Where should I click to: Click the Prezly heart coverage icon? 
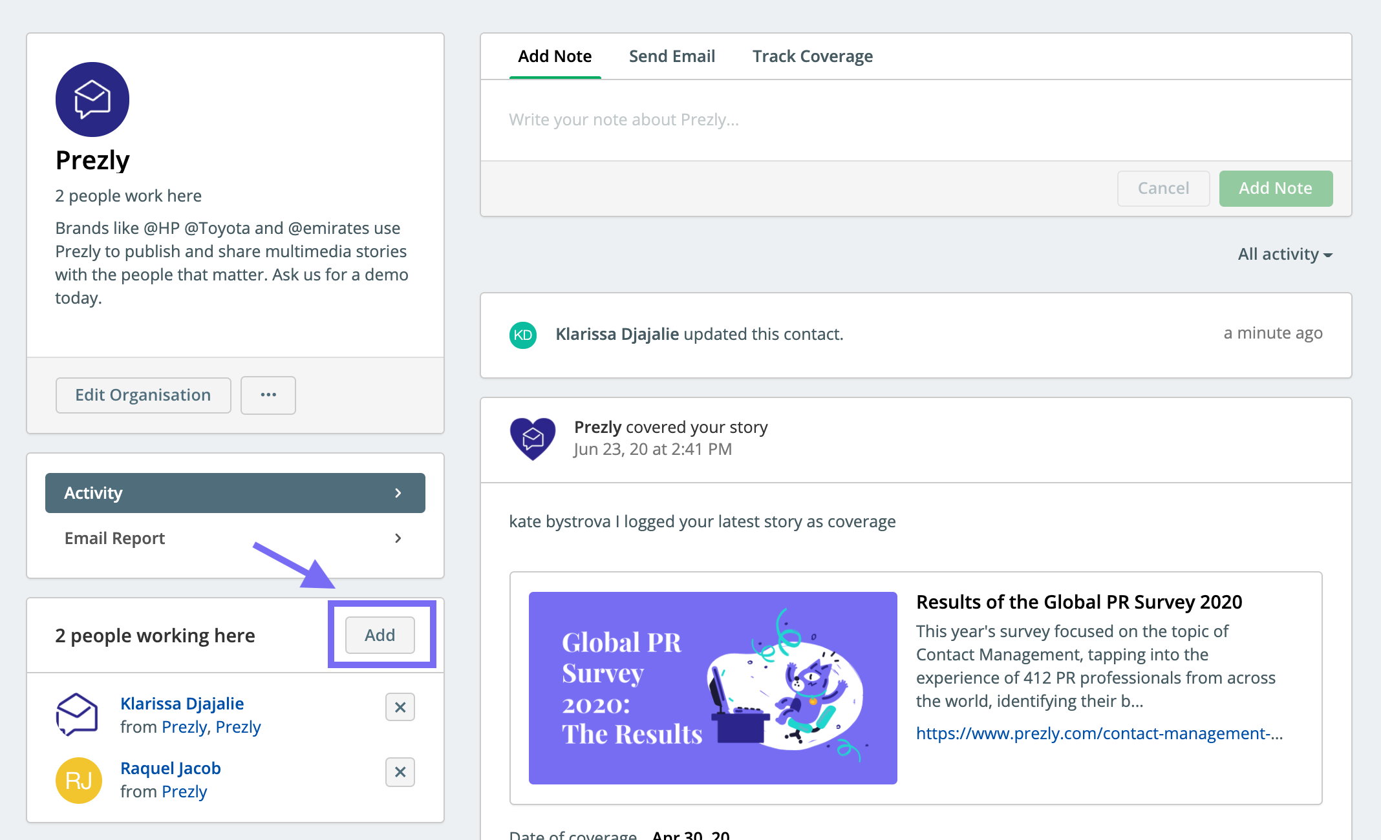(533, 439)
